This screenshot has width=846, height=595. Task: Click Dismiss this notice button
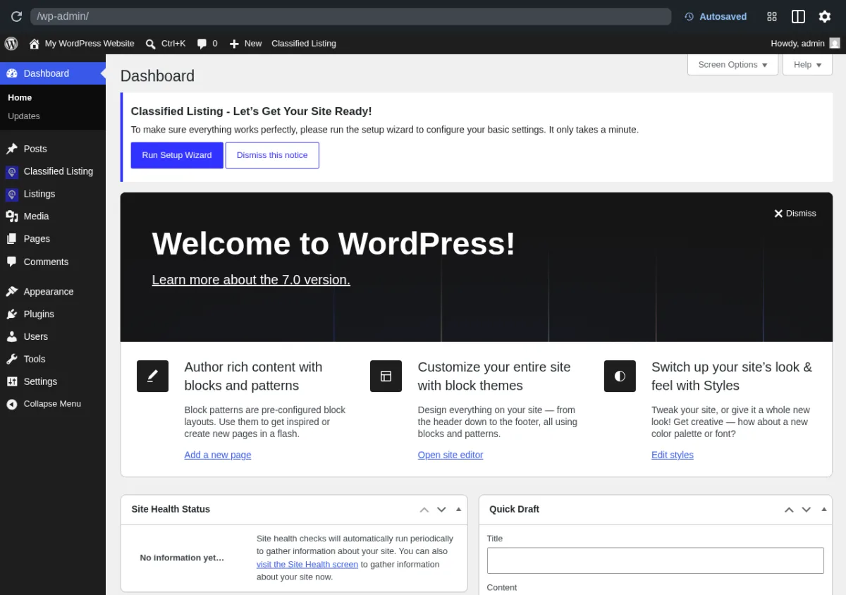pyautogui.click(x=272, y=155)
